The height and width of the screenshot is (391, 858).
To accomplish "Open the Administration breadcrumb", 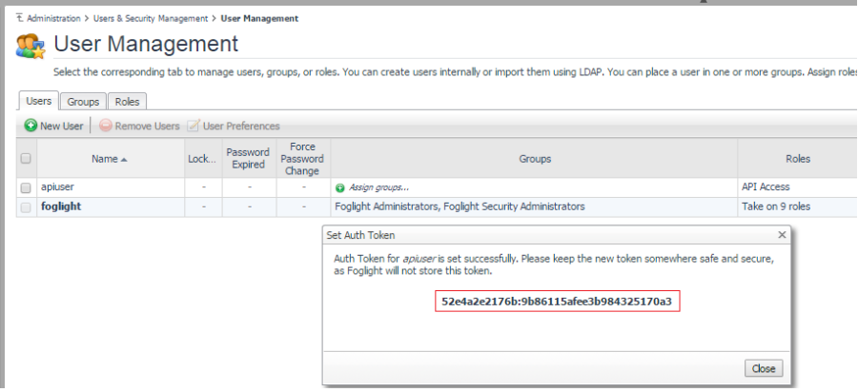I will 53,18.
